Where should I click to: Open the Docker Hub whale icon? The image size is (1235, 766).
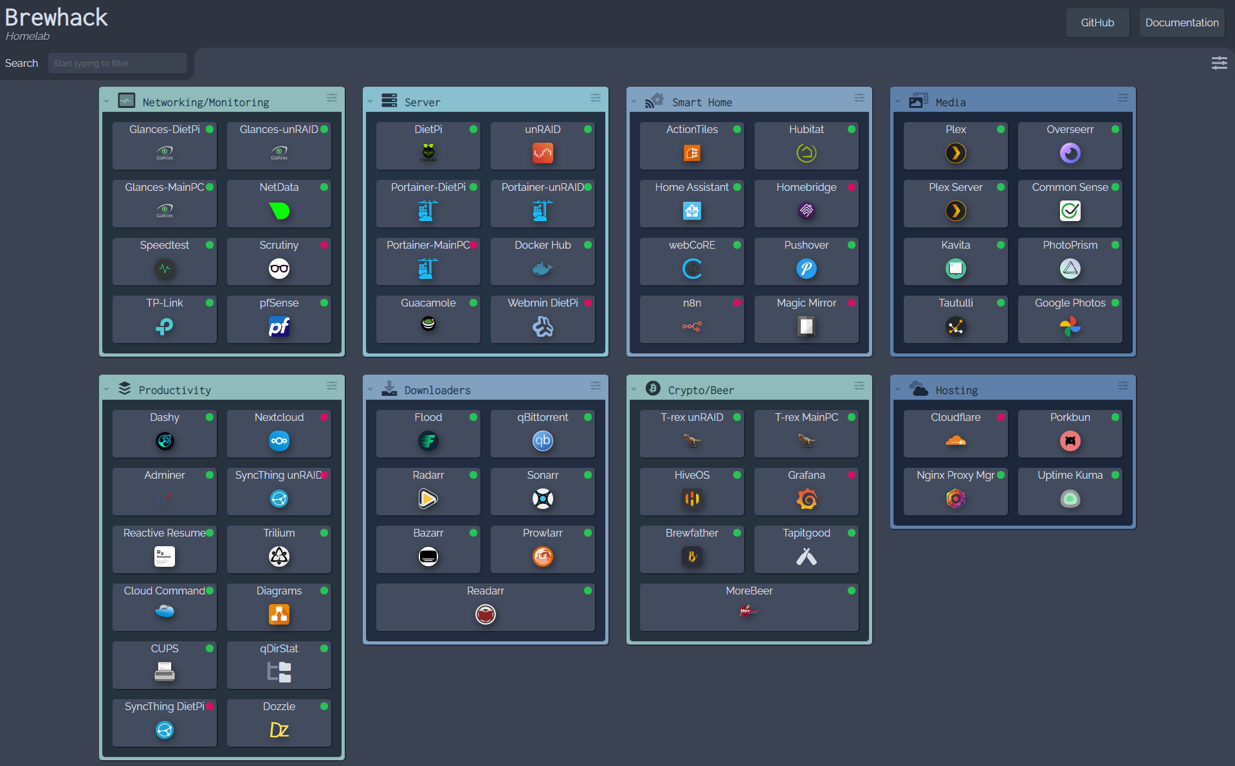[x=542, y=269]
